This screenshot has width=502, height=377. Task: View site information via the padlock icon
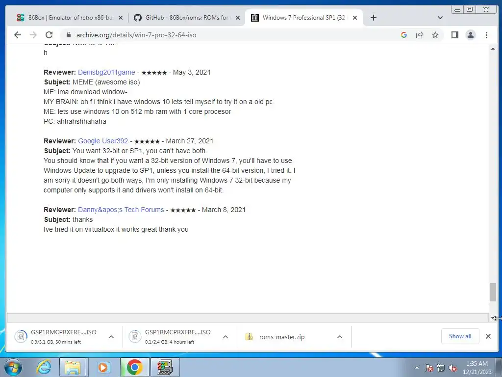click(x=68, y=35)
